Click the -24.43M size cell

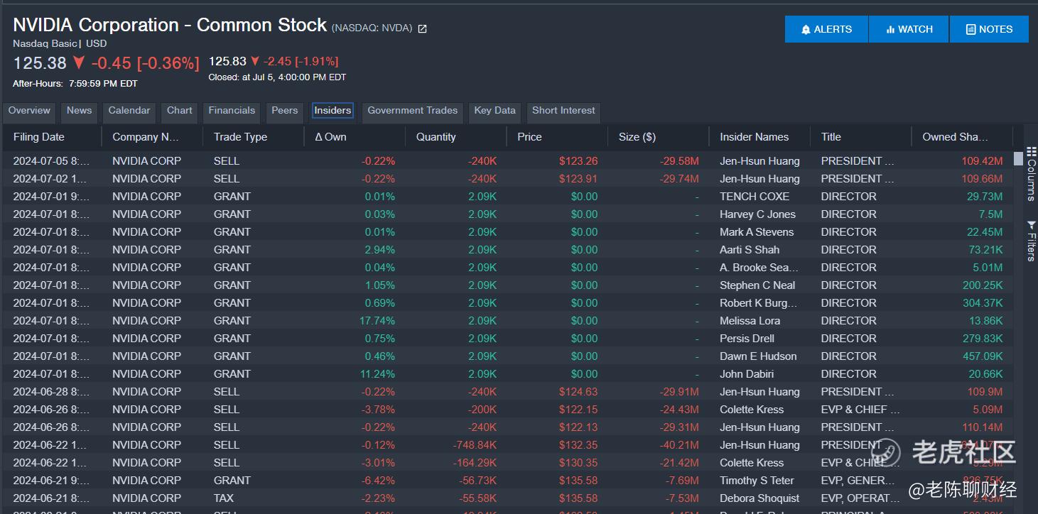click(679, 410)
